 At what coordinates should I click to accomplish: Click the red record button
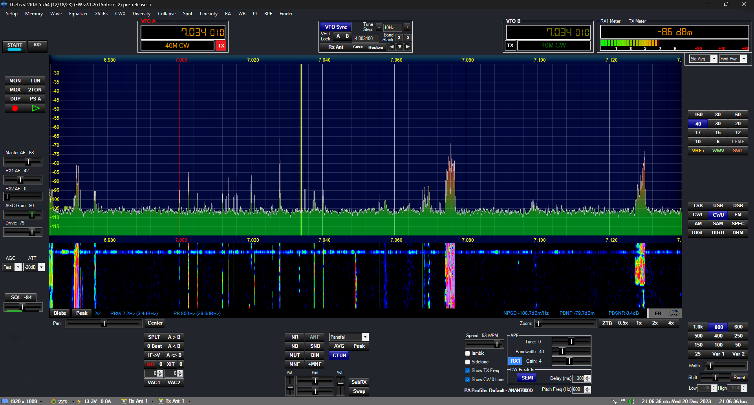point(15,108)
